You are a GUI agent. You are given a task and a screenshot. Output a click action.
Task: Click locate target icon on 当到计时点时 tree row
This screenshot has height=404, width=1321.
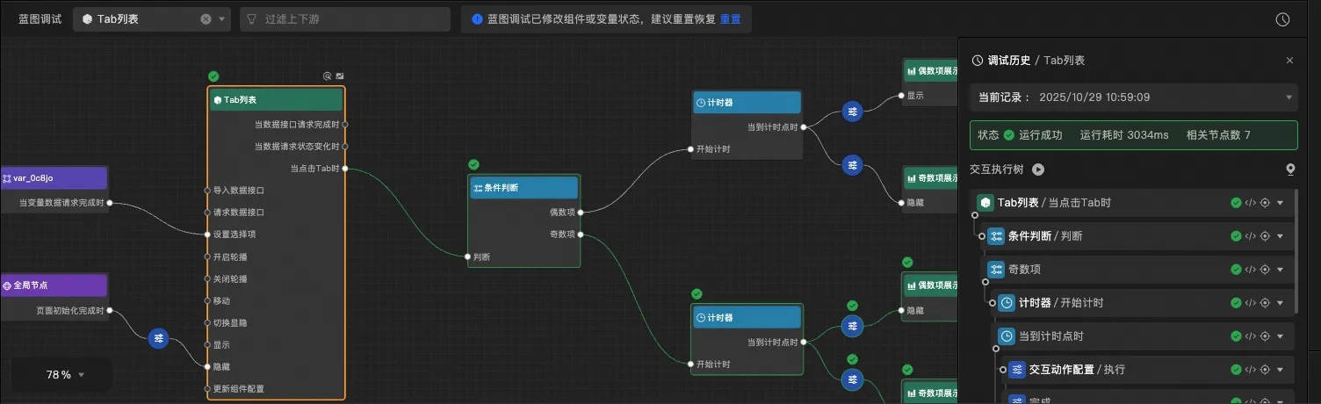1265,336
